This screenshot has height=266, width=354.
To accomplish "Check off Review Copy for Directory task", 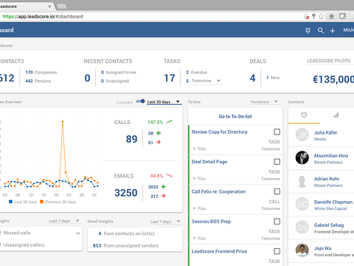I will [x=277, y=132].
